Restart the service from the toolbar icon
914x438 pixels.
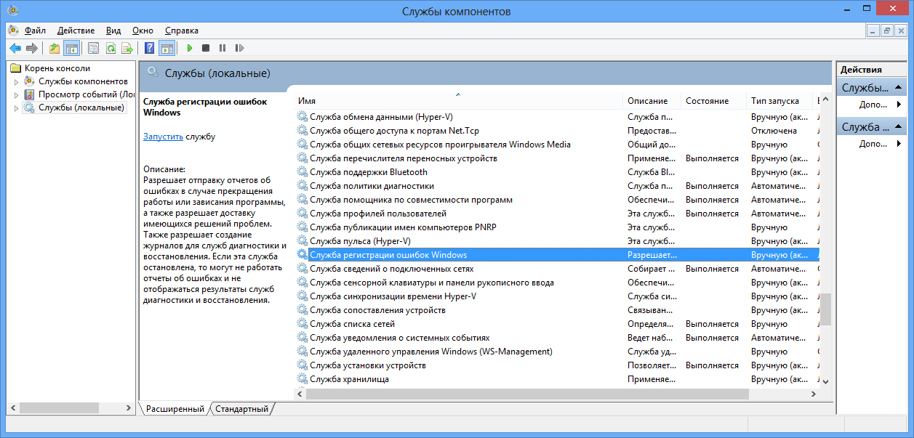point(239,49)
